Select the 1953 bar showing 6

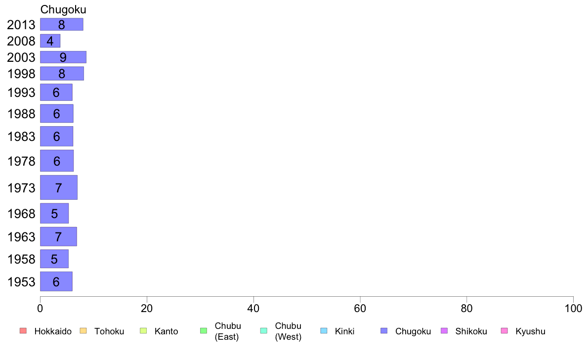56,281
